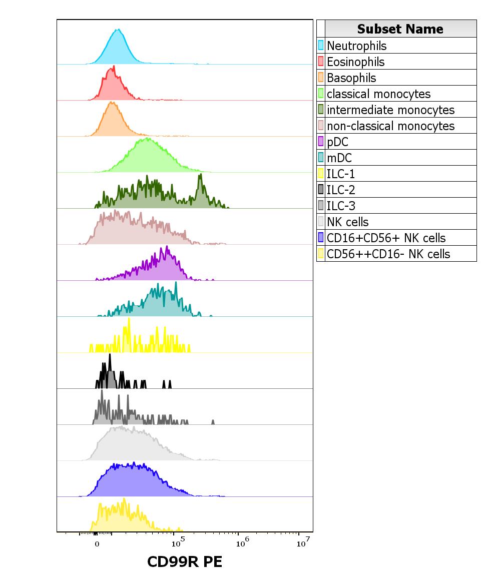Click the CD16+CD56+ NK cells blue swatch
Image resolution: width=487 pixels, height=577 pixels.
321,237
